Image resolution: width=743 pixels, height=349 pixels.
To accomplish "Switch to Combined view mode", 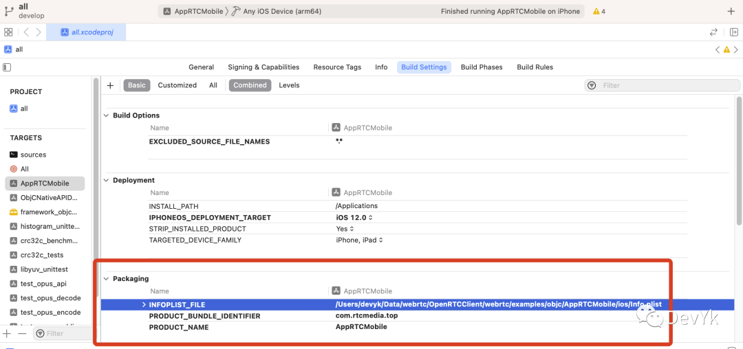I will coord(250,85).
